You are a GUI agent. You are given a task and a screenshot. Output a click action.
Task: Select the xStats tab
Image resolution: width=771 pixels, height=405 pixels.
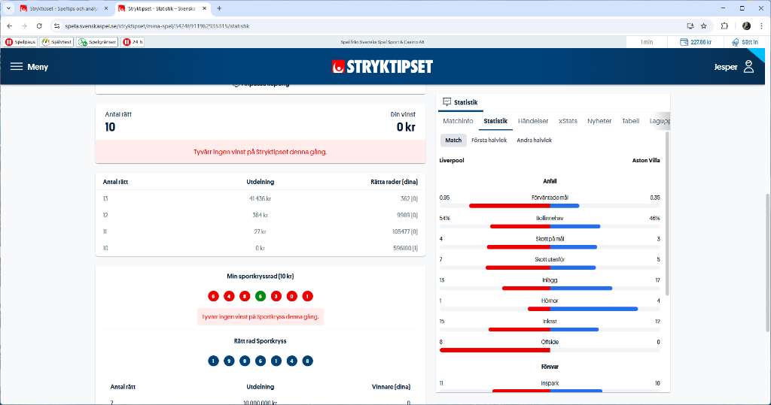pyautogui.click(x=568, y=121)
